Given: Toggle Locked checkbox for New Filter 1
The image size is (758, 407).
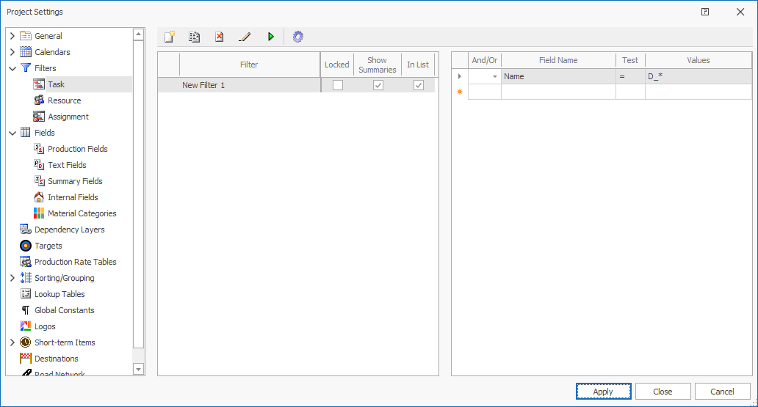Looking at the screenshot, I should (x=337, y=85).
